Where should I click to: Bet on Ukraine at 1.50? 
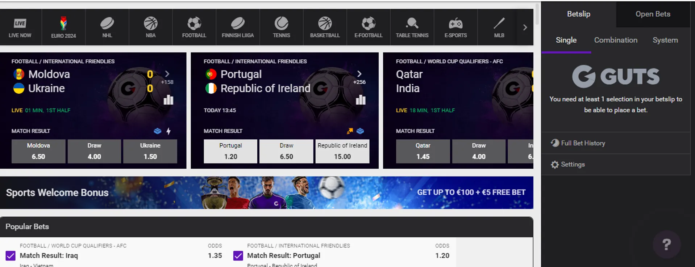[150, 151]
